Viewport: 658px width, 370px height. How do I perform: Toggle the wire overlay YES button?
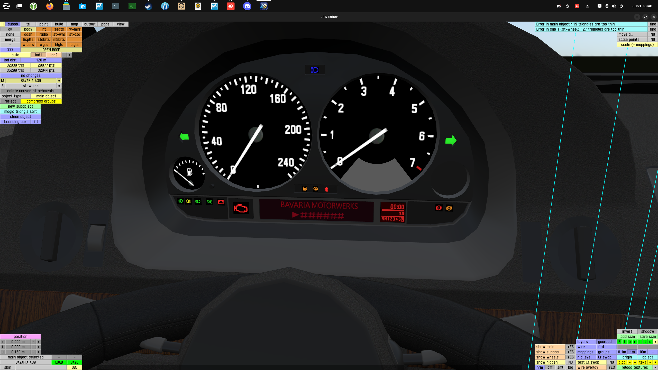[612, 367]
